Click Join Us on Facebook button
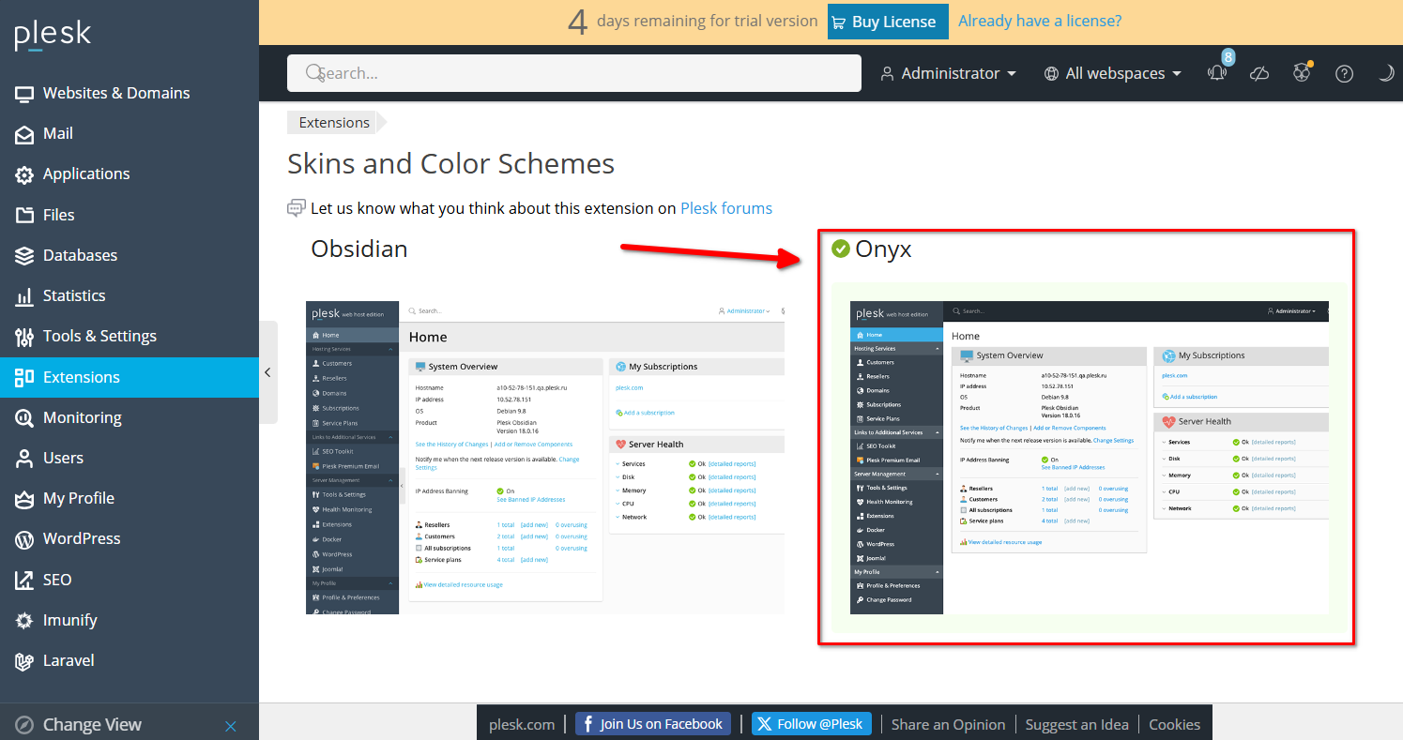This screenshot has width=1403, height=740. (653, 723)
